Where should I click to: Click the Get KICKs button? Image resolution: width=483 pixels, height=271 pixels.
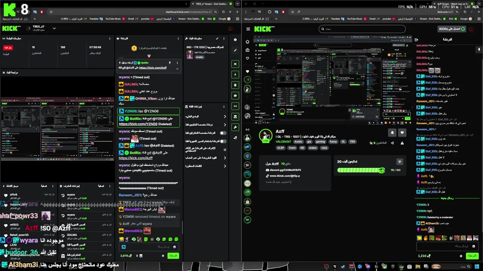click(452, 29)
